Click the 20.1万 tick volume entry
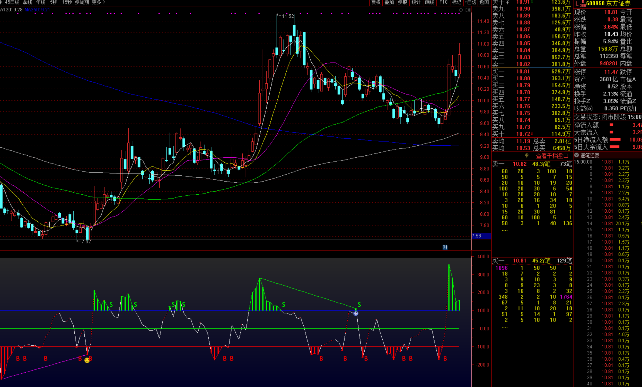This screenshot has height=387, width=642. [x=622, y=223]
